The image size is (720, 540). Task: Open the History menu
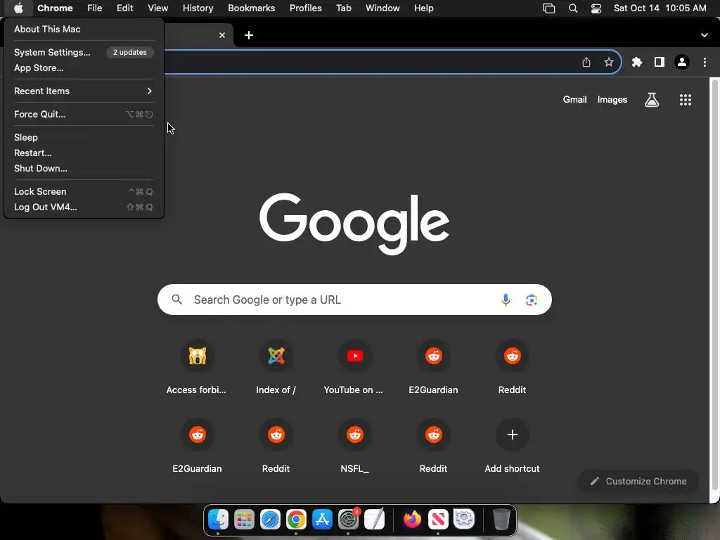pos(198,8)
